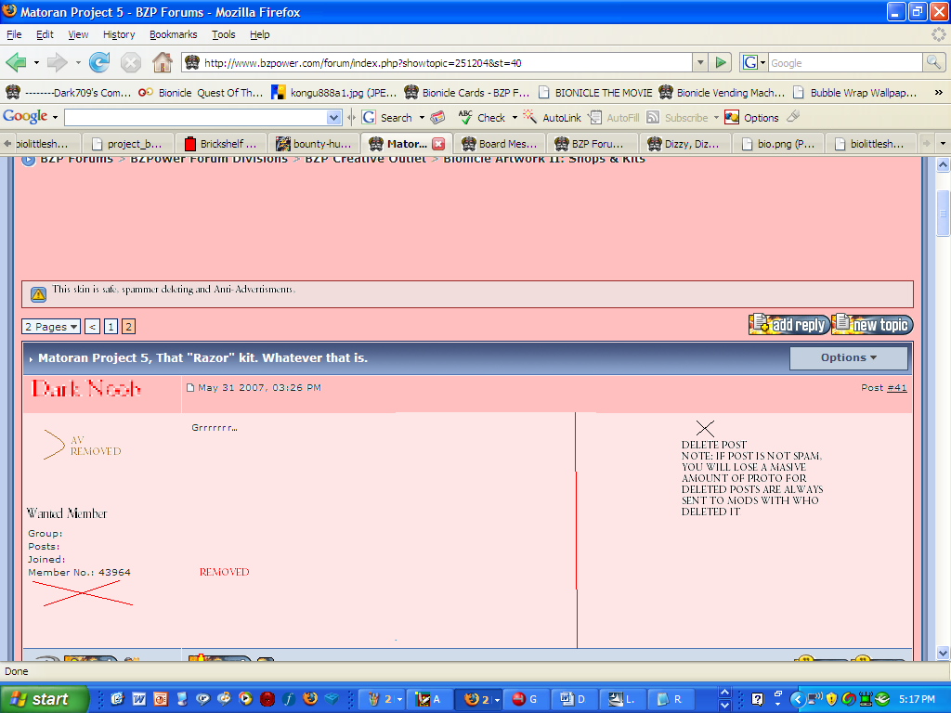951x713 pixels.
Task: Go back using the green Back arrow
Action: 17,62
